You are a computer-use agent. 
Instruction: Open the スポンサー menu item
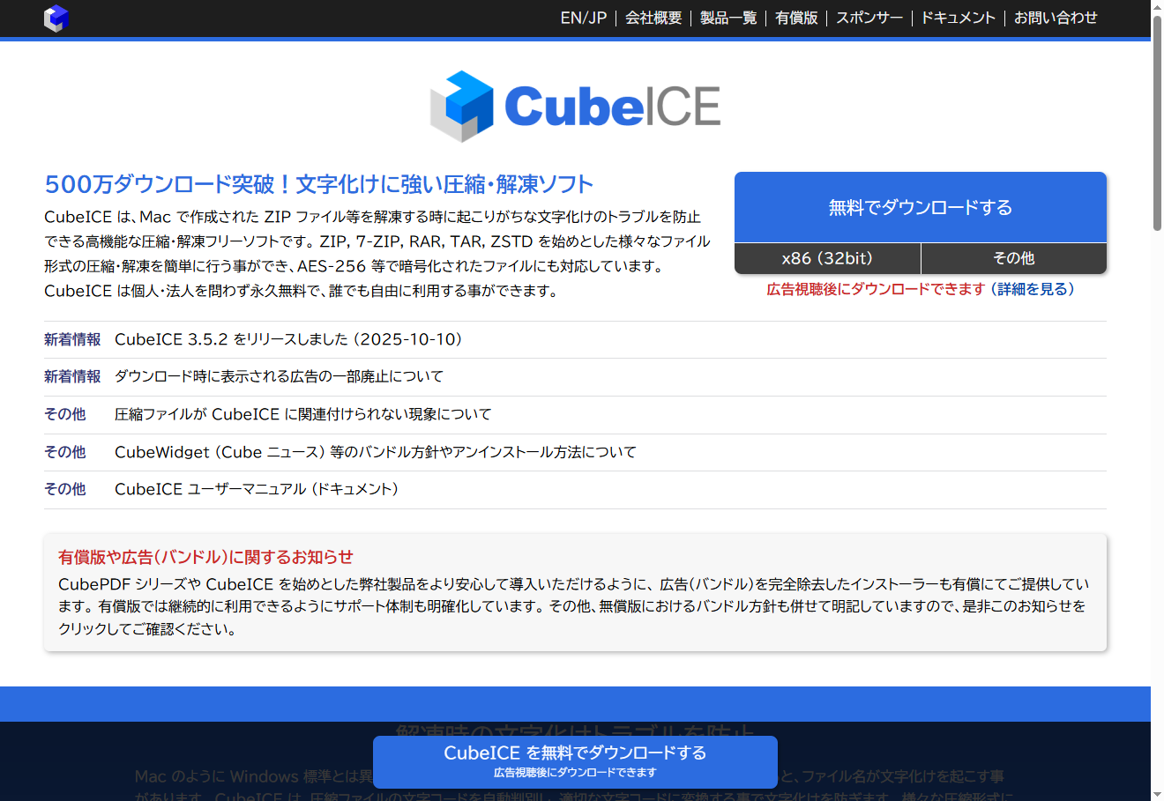coord(869,18)
